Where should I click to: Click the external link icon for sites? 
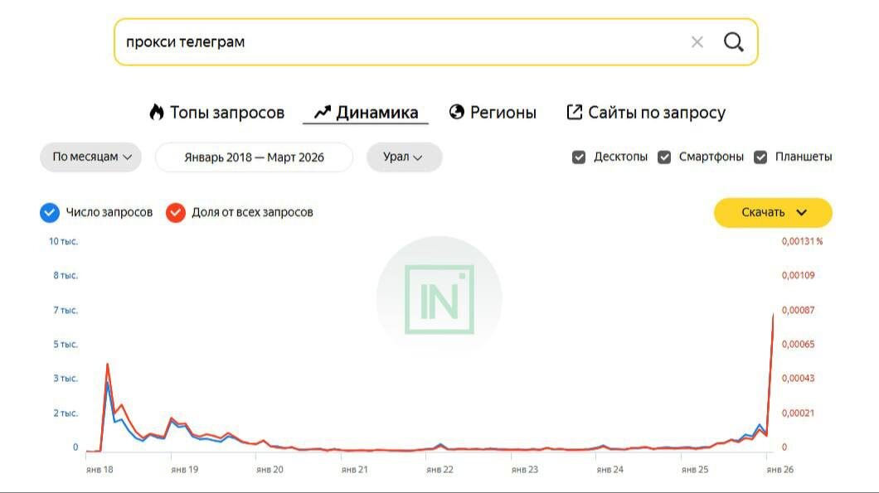[x=574, y=113]
